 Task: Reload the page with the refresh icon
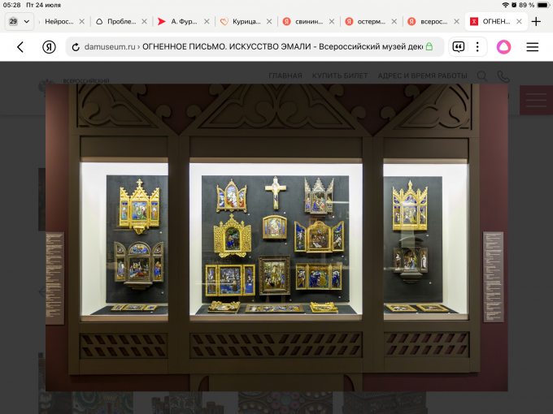(x=76, y=47)
